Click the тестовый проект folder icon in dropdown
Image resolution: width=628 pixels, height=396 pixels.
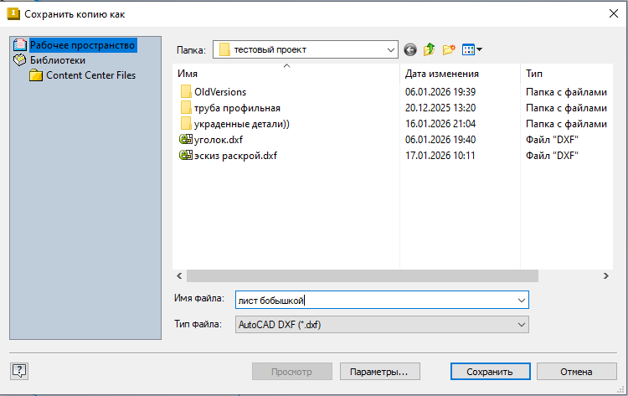tap(224, 49)
